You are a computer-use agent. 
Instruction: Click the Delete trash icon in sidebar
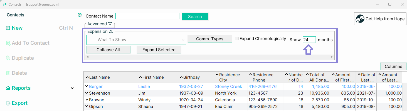click(x=8, y=73)
